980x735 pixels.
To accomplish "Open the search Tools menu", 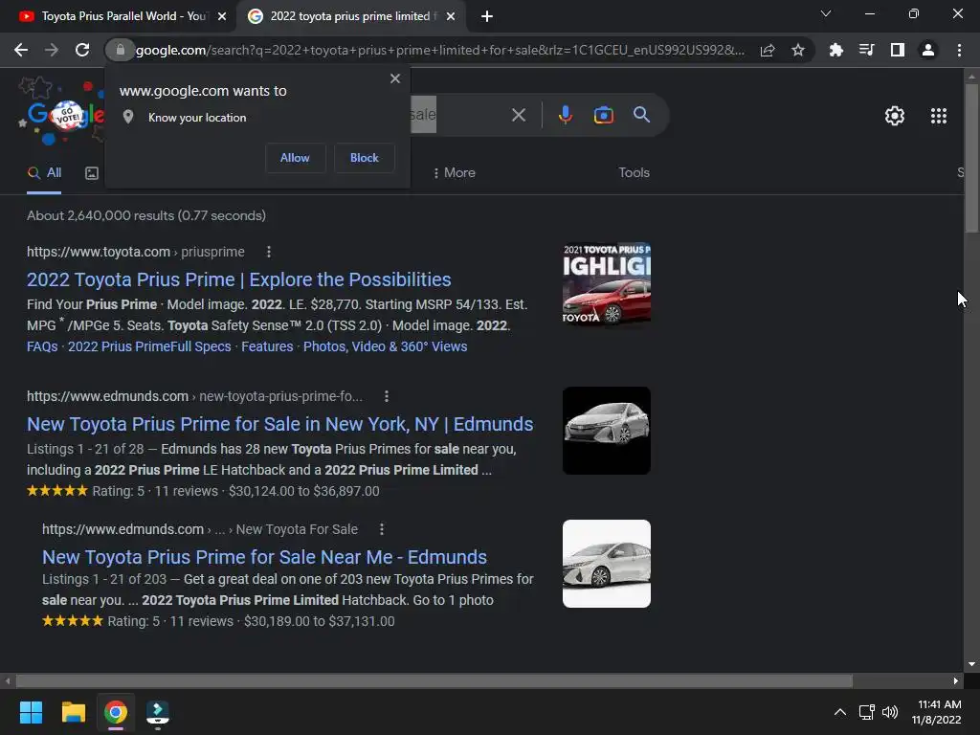I will pos(634,173).
